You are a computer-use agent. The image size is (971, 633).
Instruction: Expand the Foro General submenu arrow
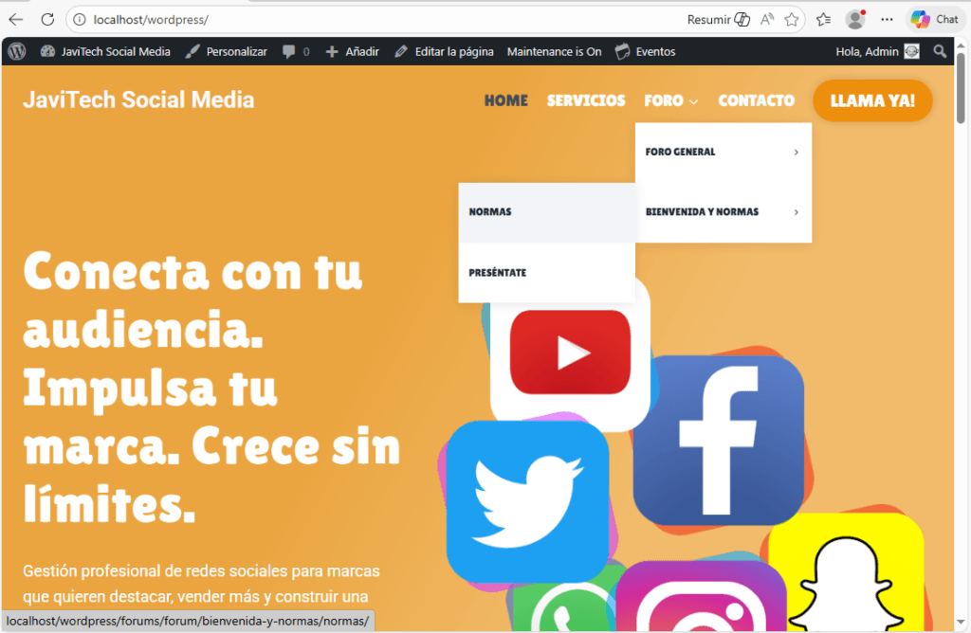click(x=796, y=152)
